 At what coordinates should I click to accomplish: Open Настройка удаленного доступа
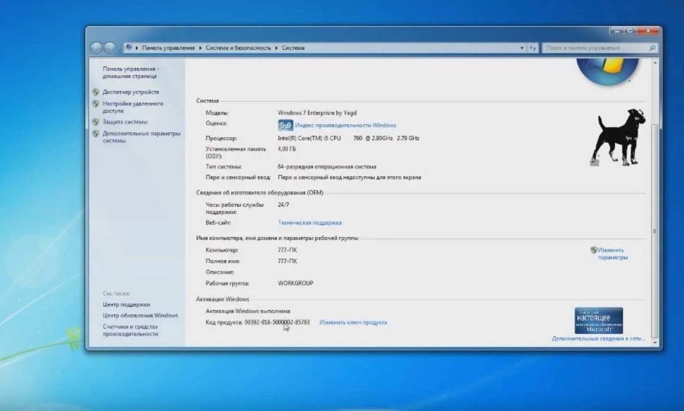click(133, 107)
